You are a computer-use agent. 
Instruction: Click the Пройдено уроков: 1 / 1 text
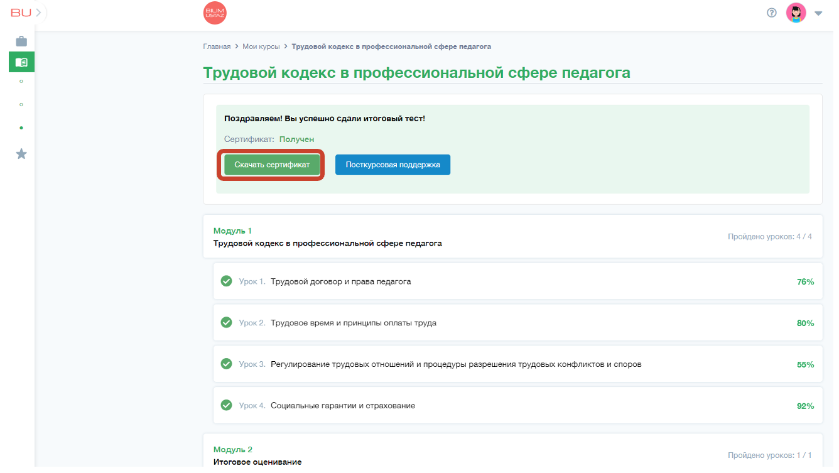click(770, 455)
